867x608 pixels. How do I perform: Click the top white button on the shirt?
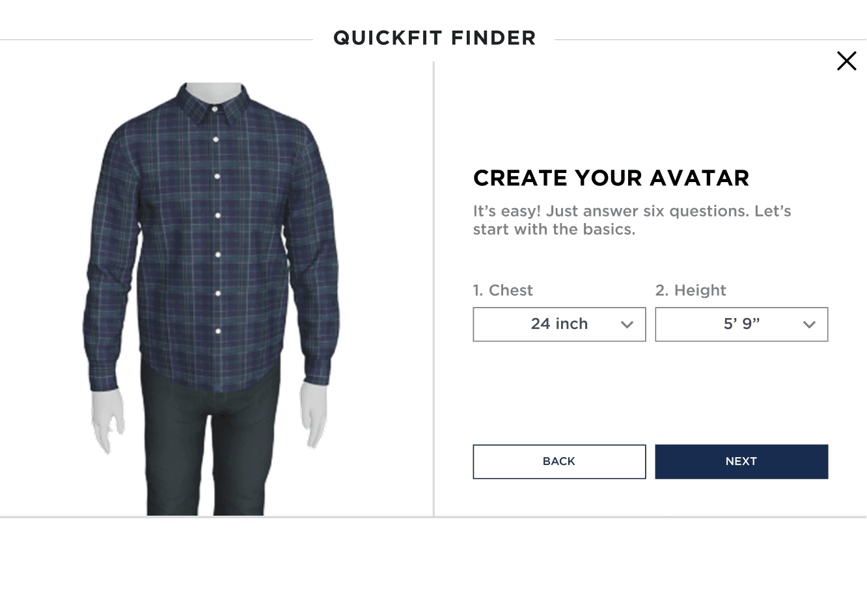click(x=215, y=110)
